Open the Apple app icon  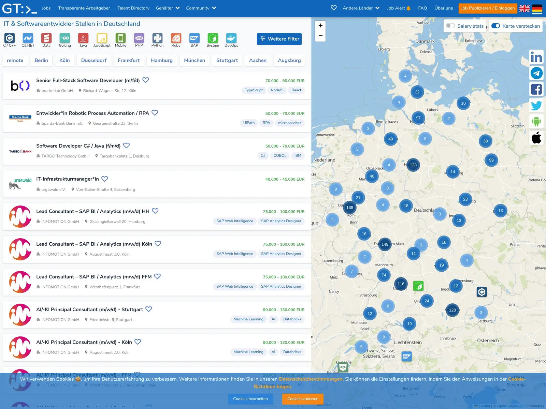click(x=536, y=138)
